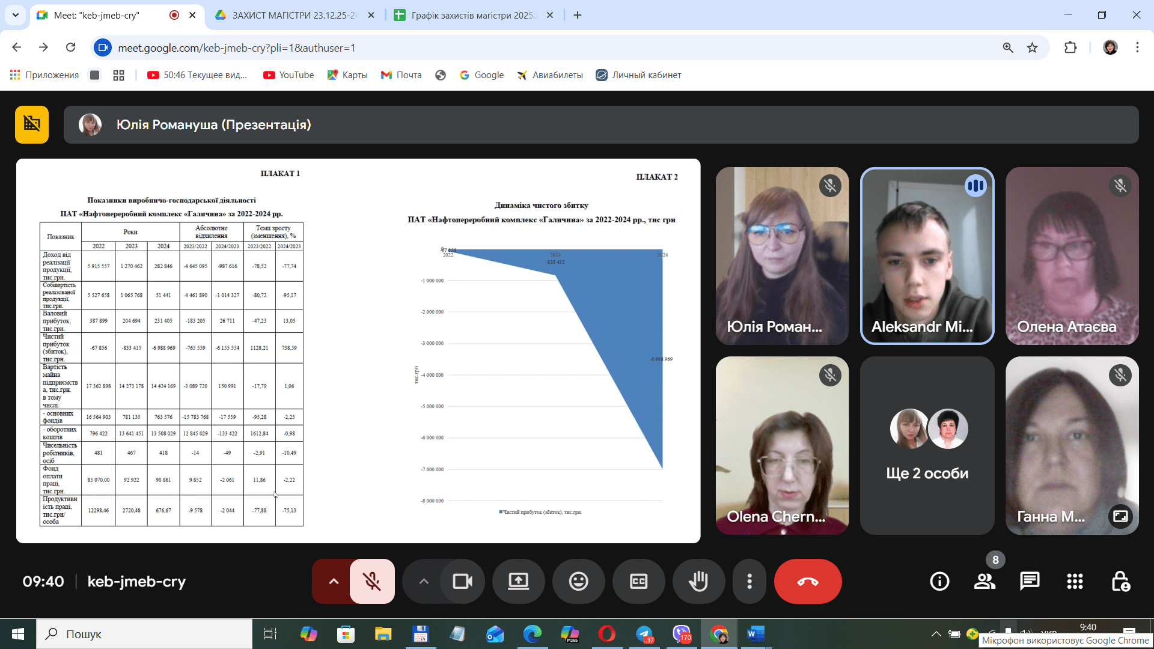Open meeting details info
Viewport: 1154px width, 649px height.
[x=939, y=581]
